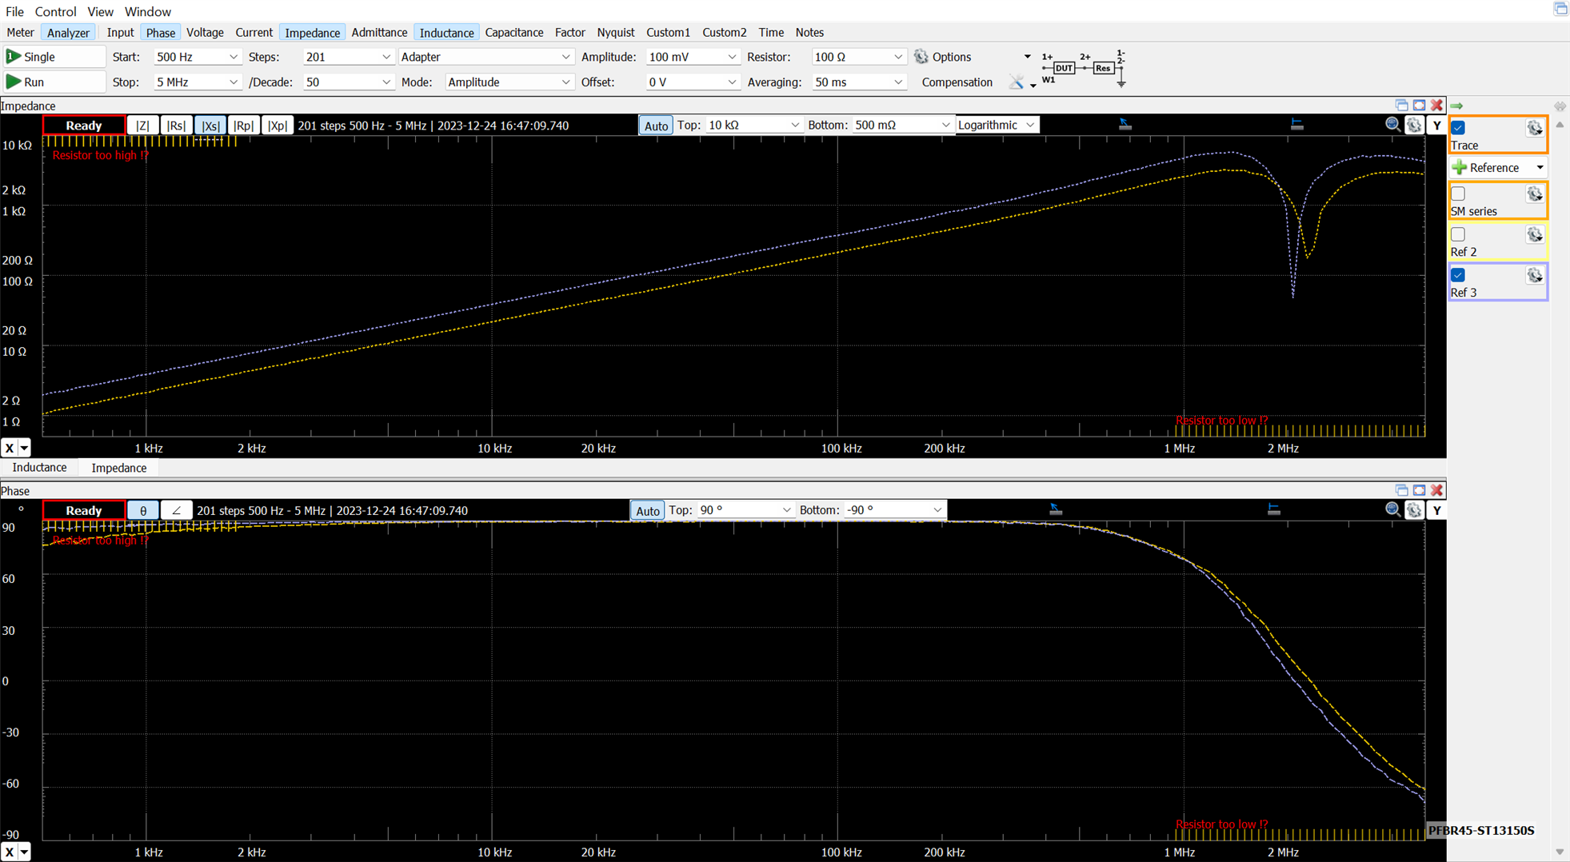Open the Phase plot settings gear

coord(1414,510)
